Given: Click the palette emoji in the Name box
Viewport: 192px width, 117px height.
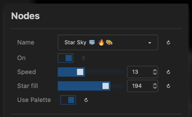Looking at the screenshot, I should (x=109, y=43).
